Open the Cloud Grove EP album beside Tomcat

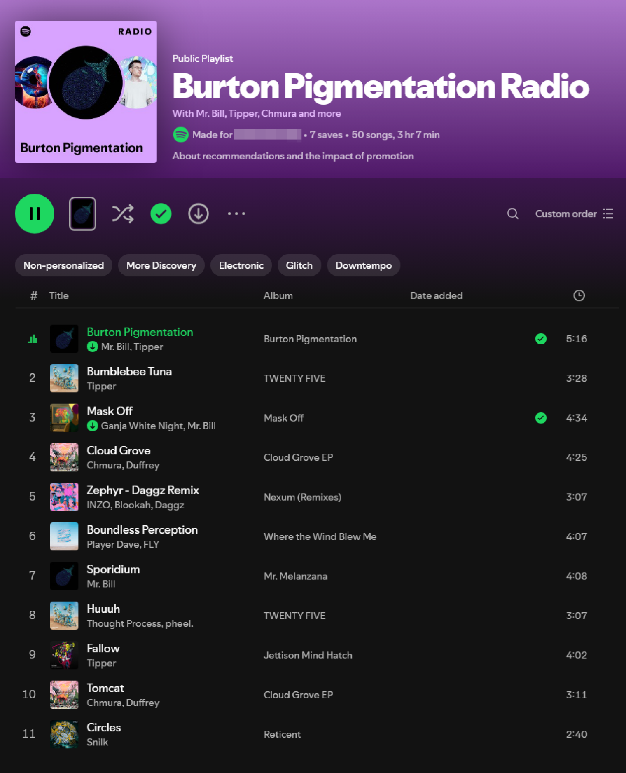click(x=298, y=695)
